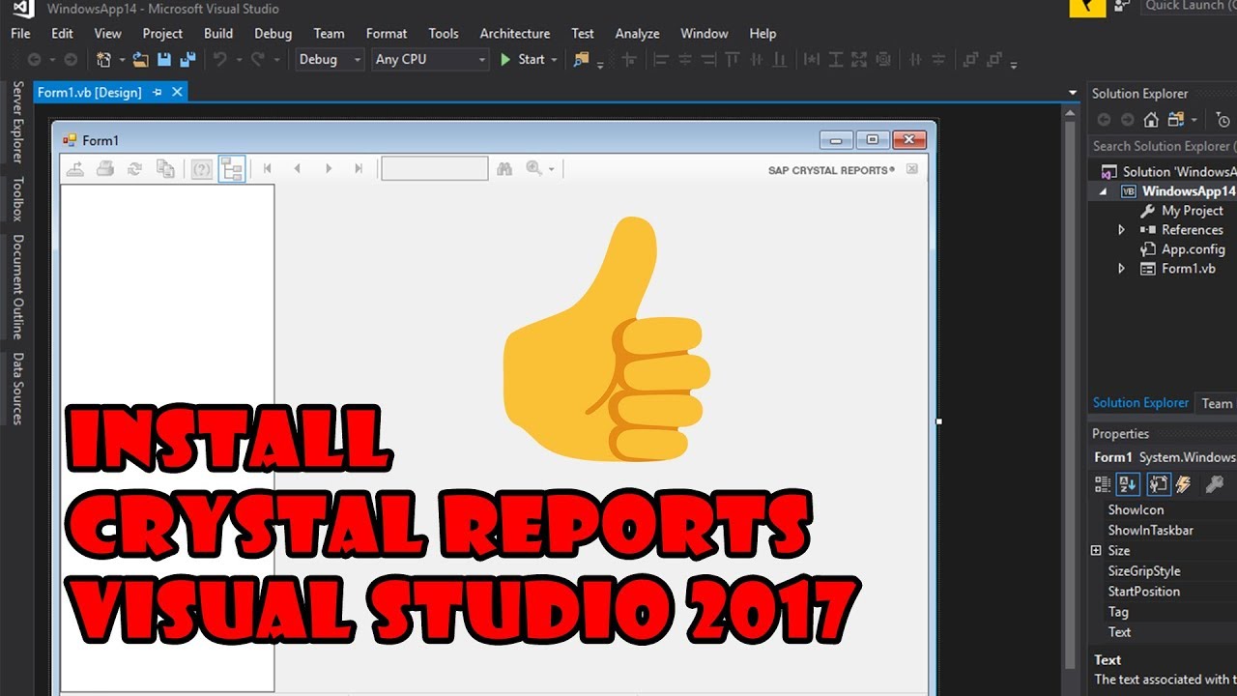Viewport: 1237px width, 696px height.
Task: Open View menu
Action: tap(107, 33)
